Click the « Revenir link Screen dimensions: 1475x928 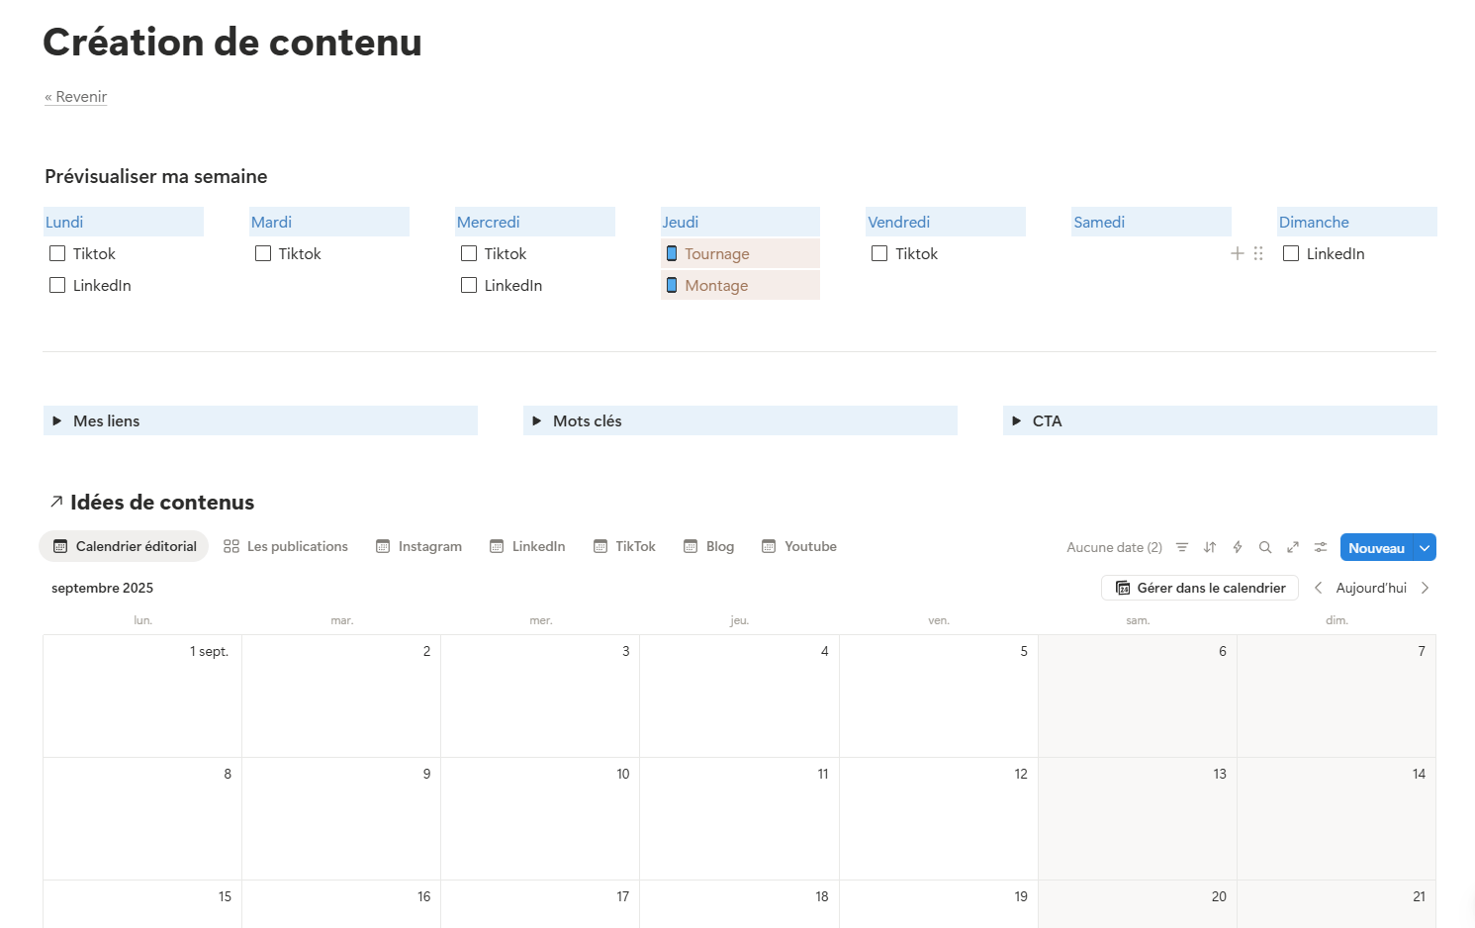[x=76, y=97]
